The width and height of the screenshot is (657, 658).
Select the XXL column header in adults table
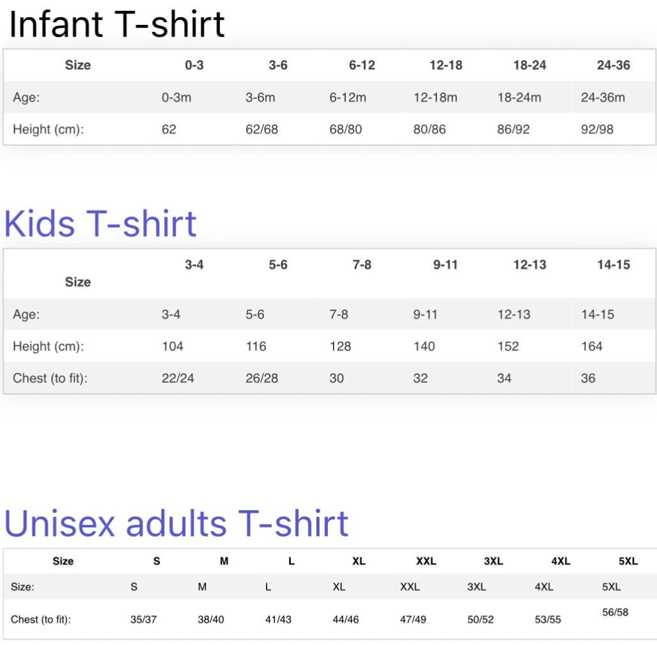tap(426, 561)
